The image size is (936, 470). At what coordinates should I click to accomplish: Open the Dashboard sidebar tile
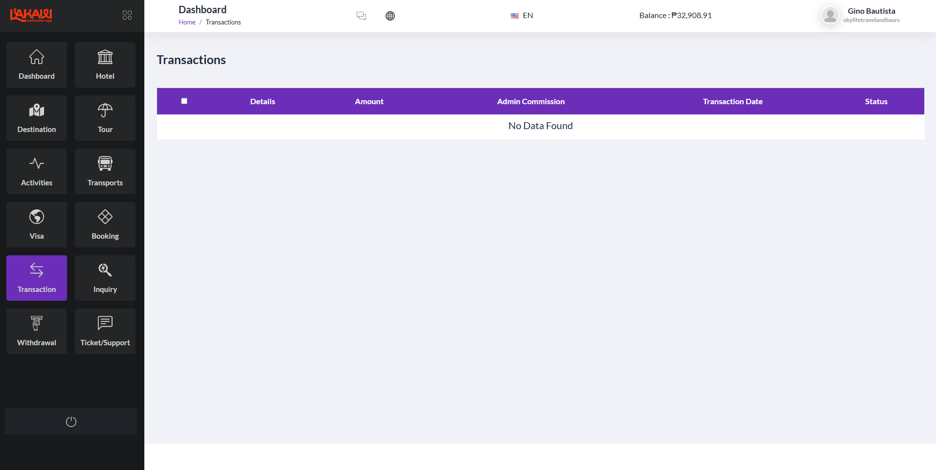[x=37, y=65]
